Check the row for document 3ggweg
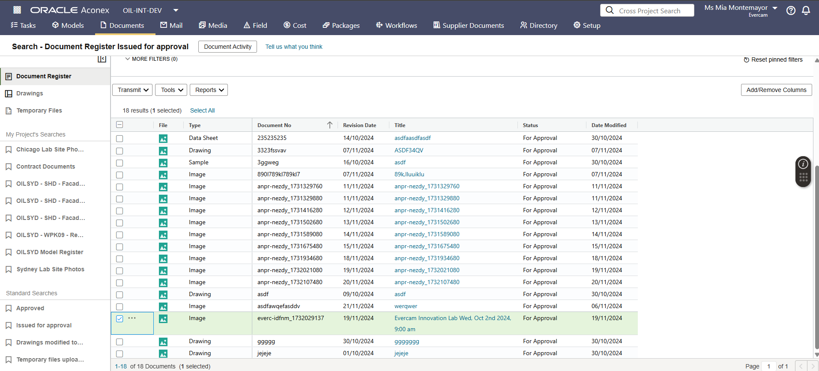Screen dimensions: 819x371 pos(120,163)
